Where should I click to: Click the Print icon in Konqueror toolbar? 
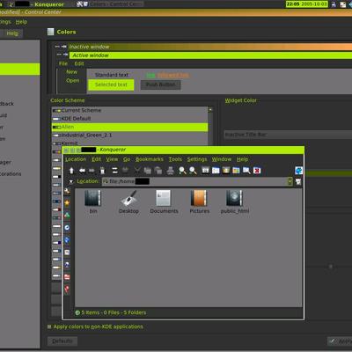coord(171,171)
